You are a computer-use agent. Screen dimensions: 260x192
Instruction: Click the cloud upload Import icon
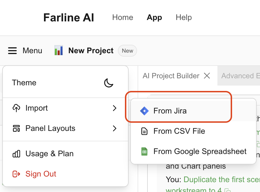click(x=16, y=108)
